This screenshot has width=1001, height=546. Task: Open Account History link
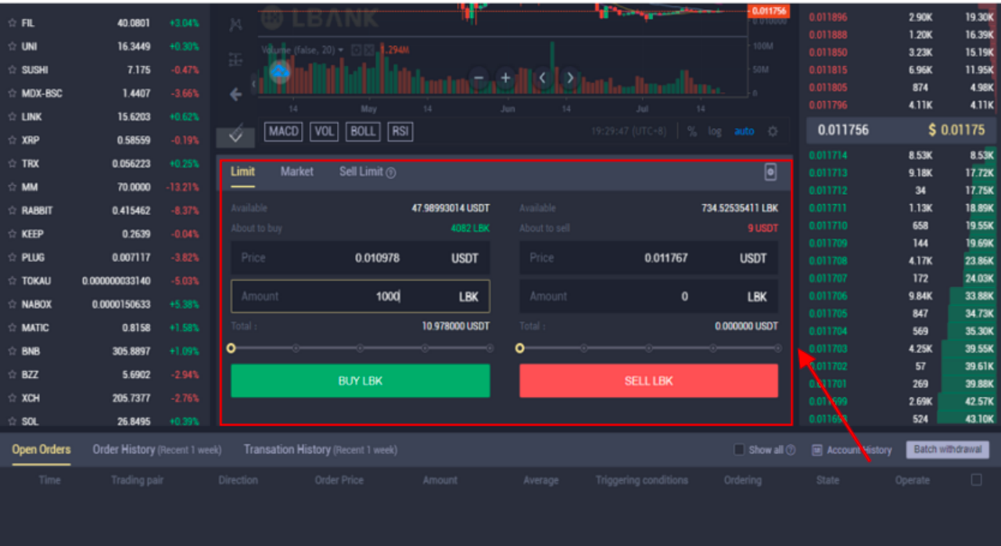[859, 450]
